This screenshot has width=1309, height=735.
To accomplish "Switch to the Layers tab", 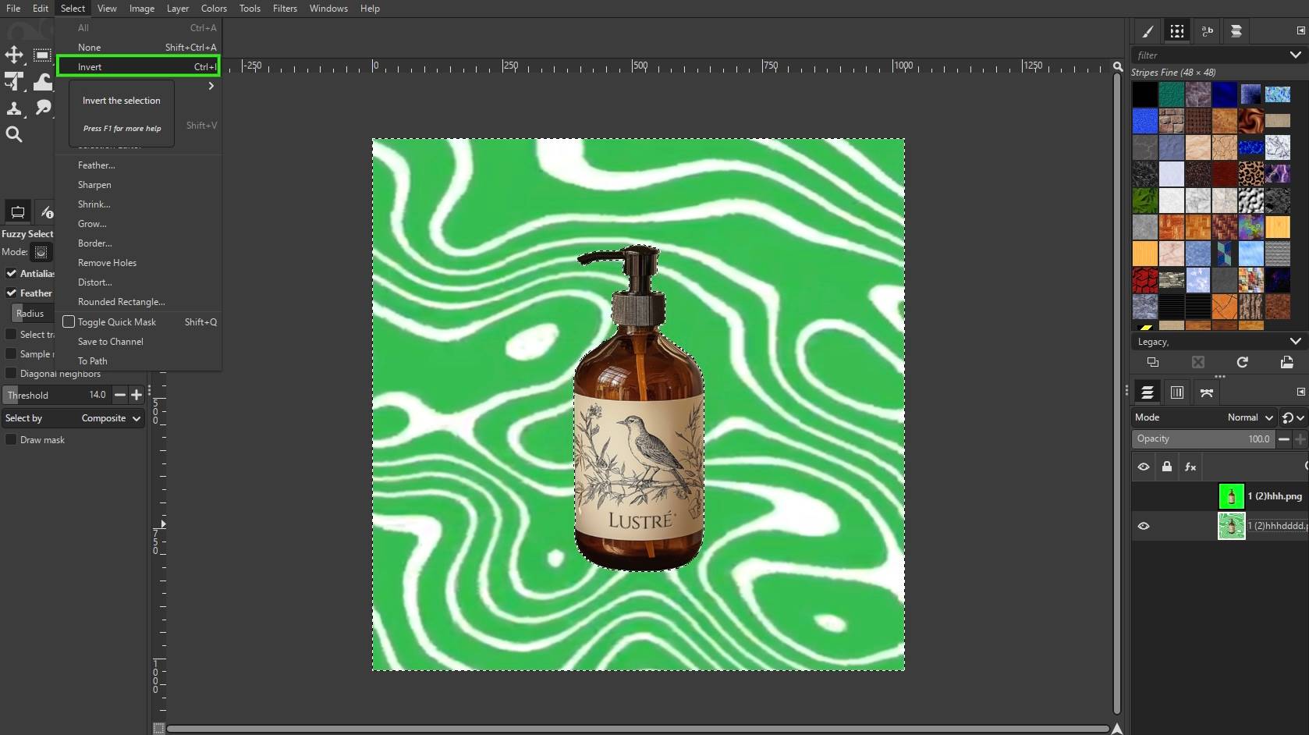I will [1148, 392].
